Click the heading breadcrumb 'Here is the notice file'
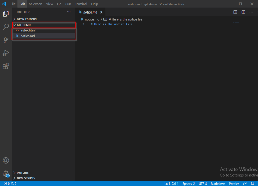 (x=125, y=19)
